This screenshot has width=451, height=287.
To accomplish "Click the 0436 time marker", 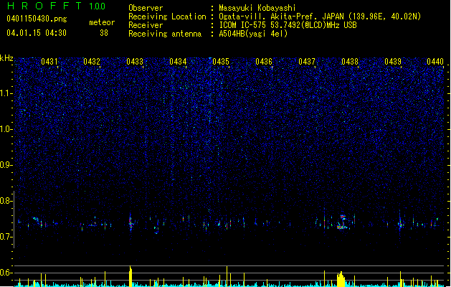I will pyautogui.click(x=264, y=62).
